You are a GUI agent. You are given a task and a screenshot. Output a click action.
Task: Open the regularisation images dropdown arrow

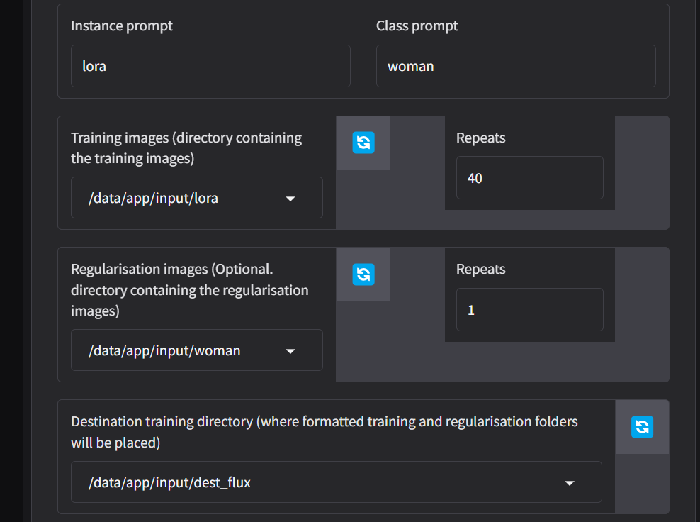290,351
